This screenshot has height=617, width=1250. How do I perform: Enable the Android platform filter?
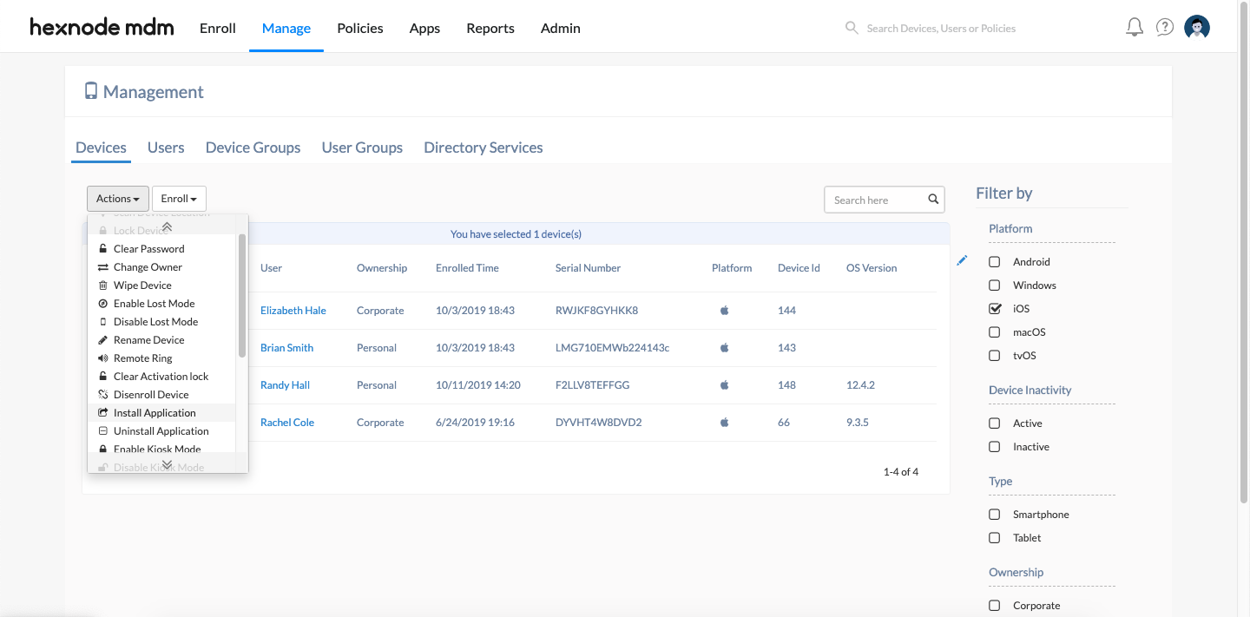pos(995,262)
